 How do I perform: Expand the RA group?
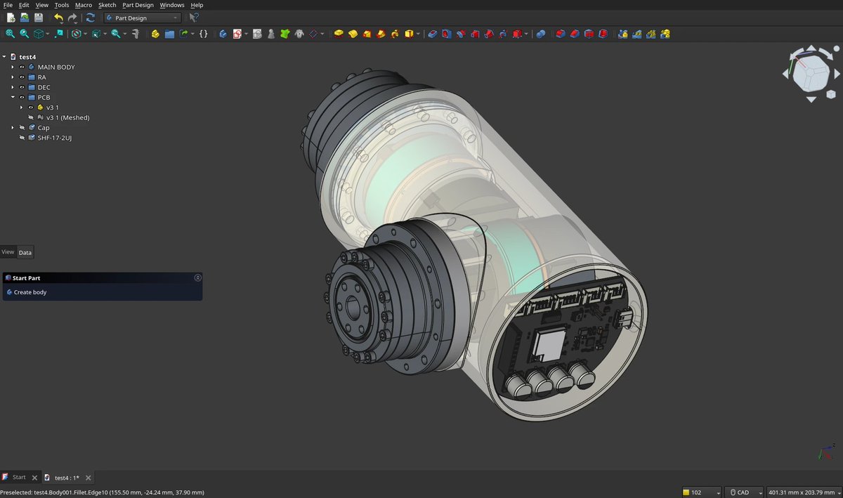pos(13,77)
